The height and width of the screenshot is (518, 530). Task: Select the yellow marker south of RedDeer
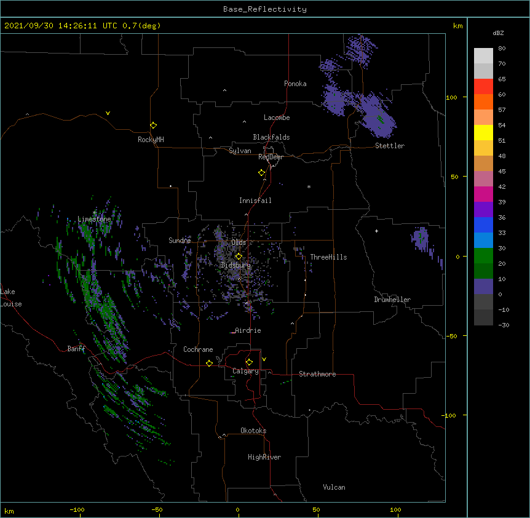(x=262, y=173)
